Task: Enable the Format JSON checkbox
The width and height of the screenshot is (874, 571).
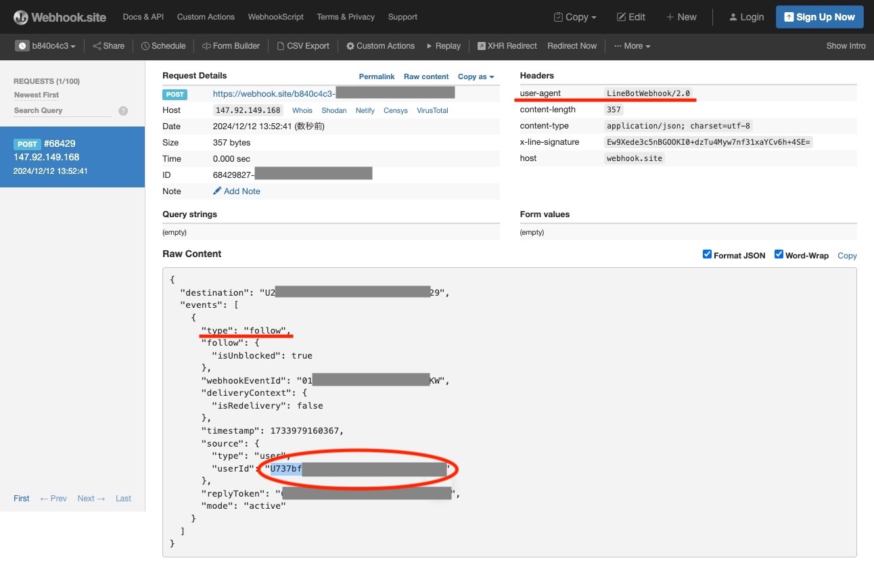Action: [x=707, y=254]
